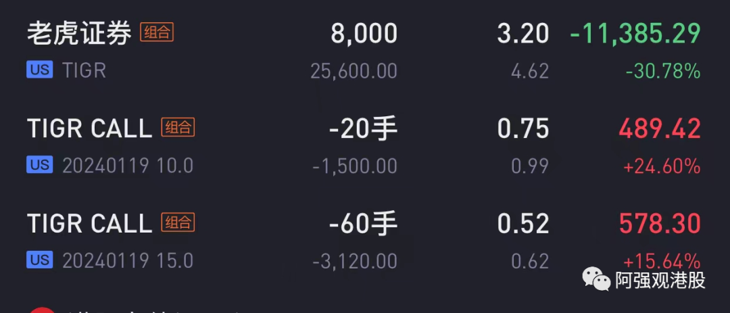Tap the 阿强观港股 account name
Viewport: 730px width, 313px height.
tap(660, 281)
